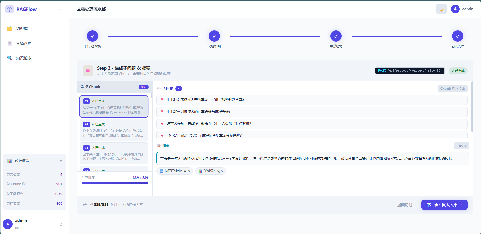The image size is (481, 234).
Task: Click the 返回切割 button
Action: pyautogui.click(x=402, y=205)
